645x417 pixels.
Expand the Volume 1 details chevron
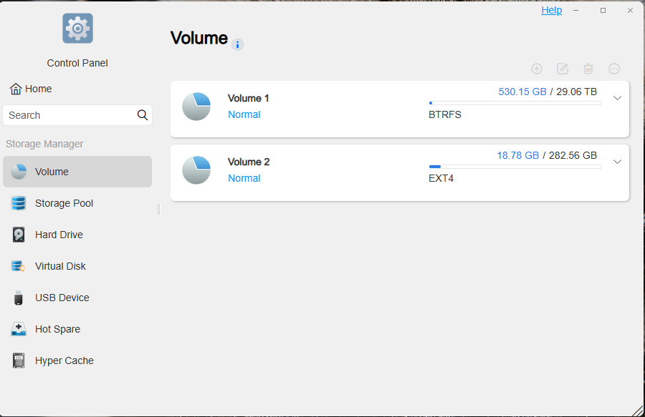click(x=617, y=98)
